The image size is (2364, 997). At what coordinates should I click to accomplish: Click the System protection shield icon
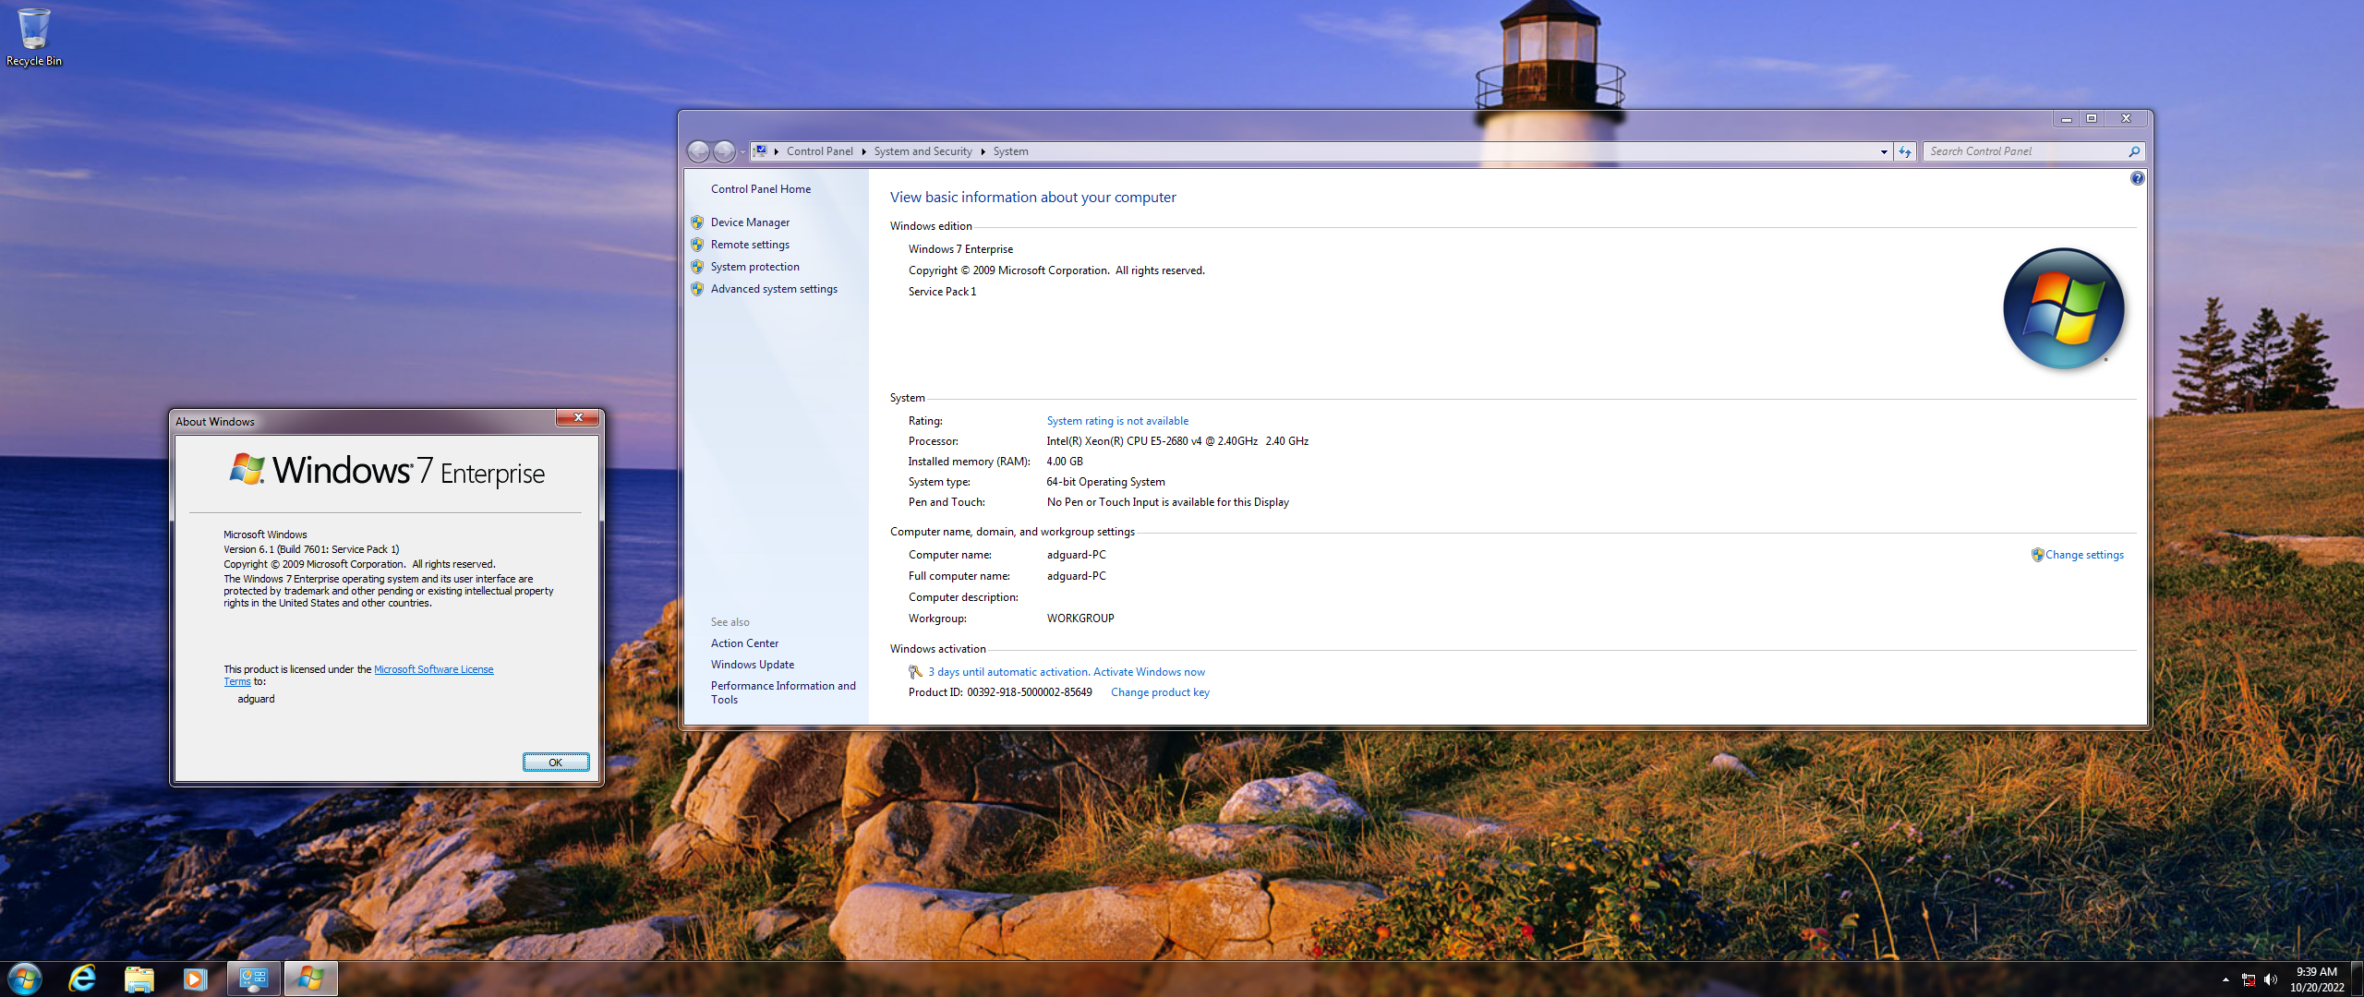coord(697,267)
